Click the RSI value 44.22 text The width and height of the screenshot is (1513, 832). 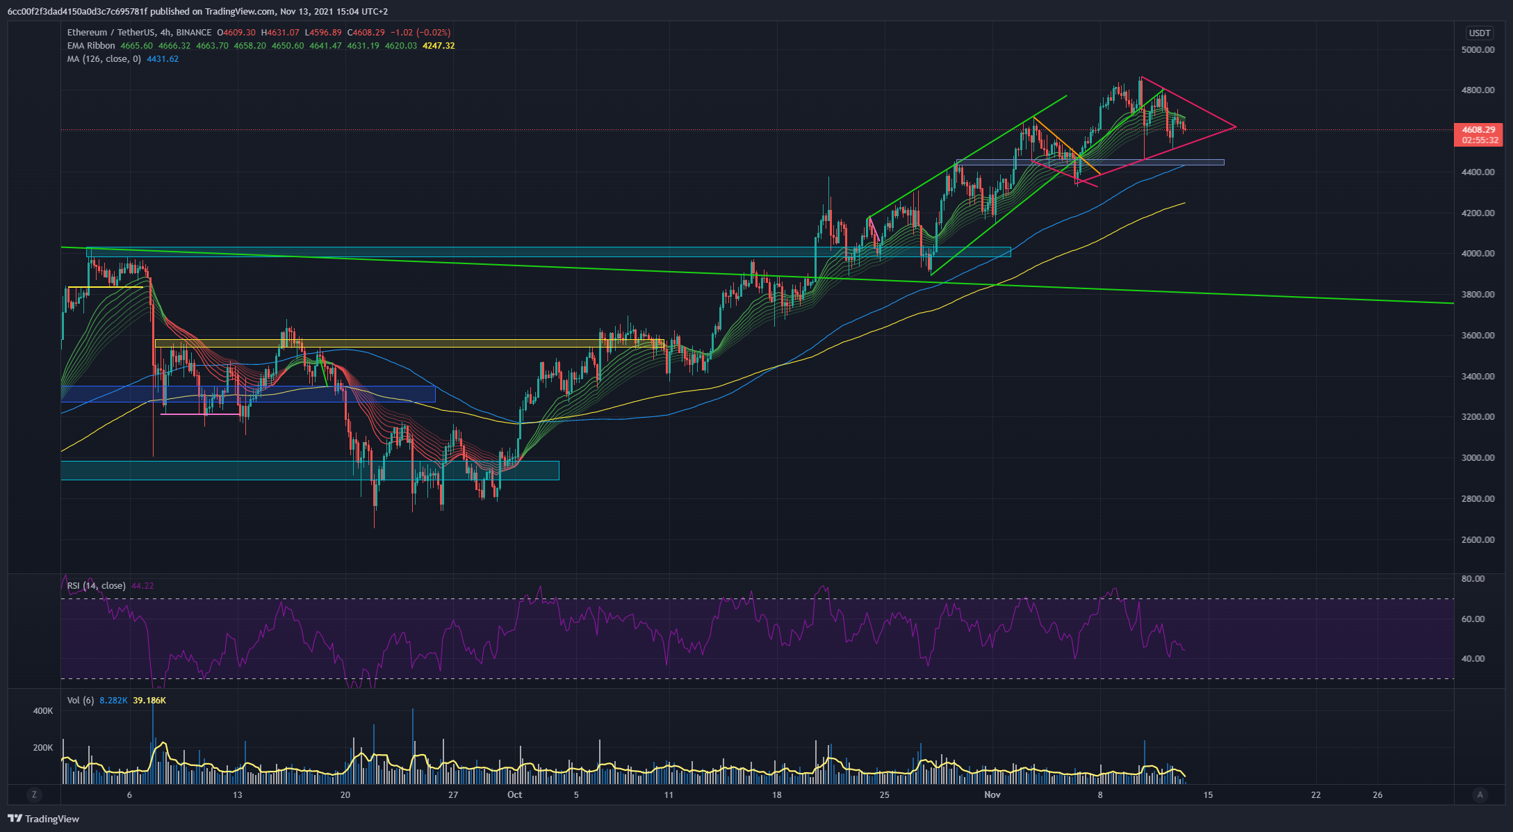[142, 586]
